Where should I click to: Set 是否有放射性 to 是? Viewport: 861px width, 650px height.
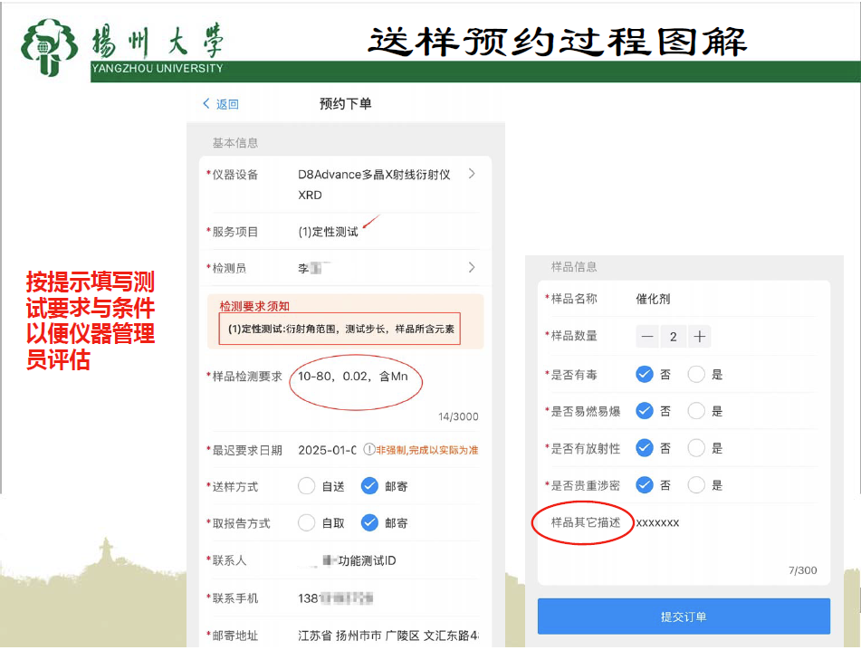(696, 448)
